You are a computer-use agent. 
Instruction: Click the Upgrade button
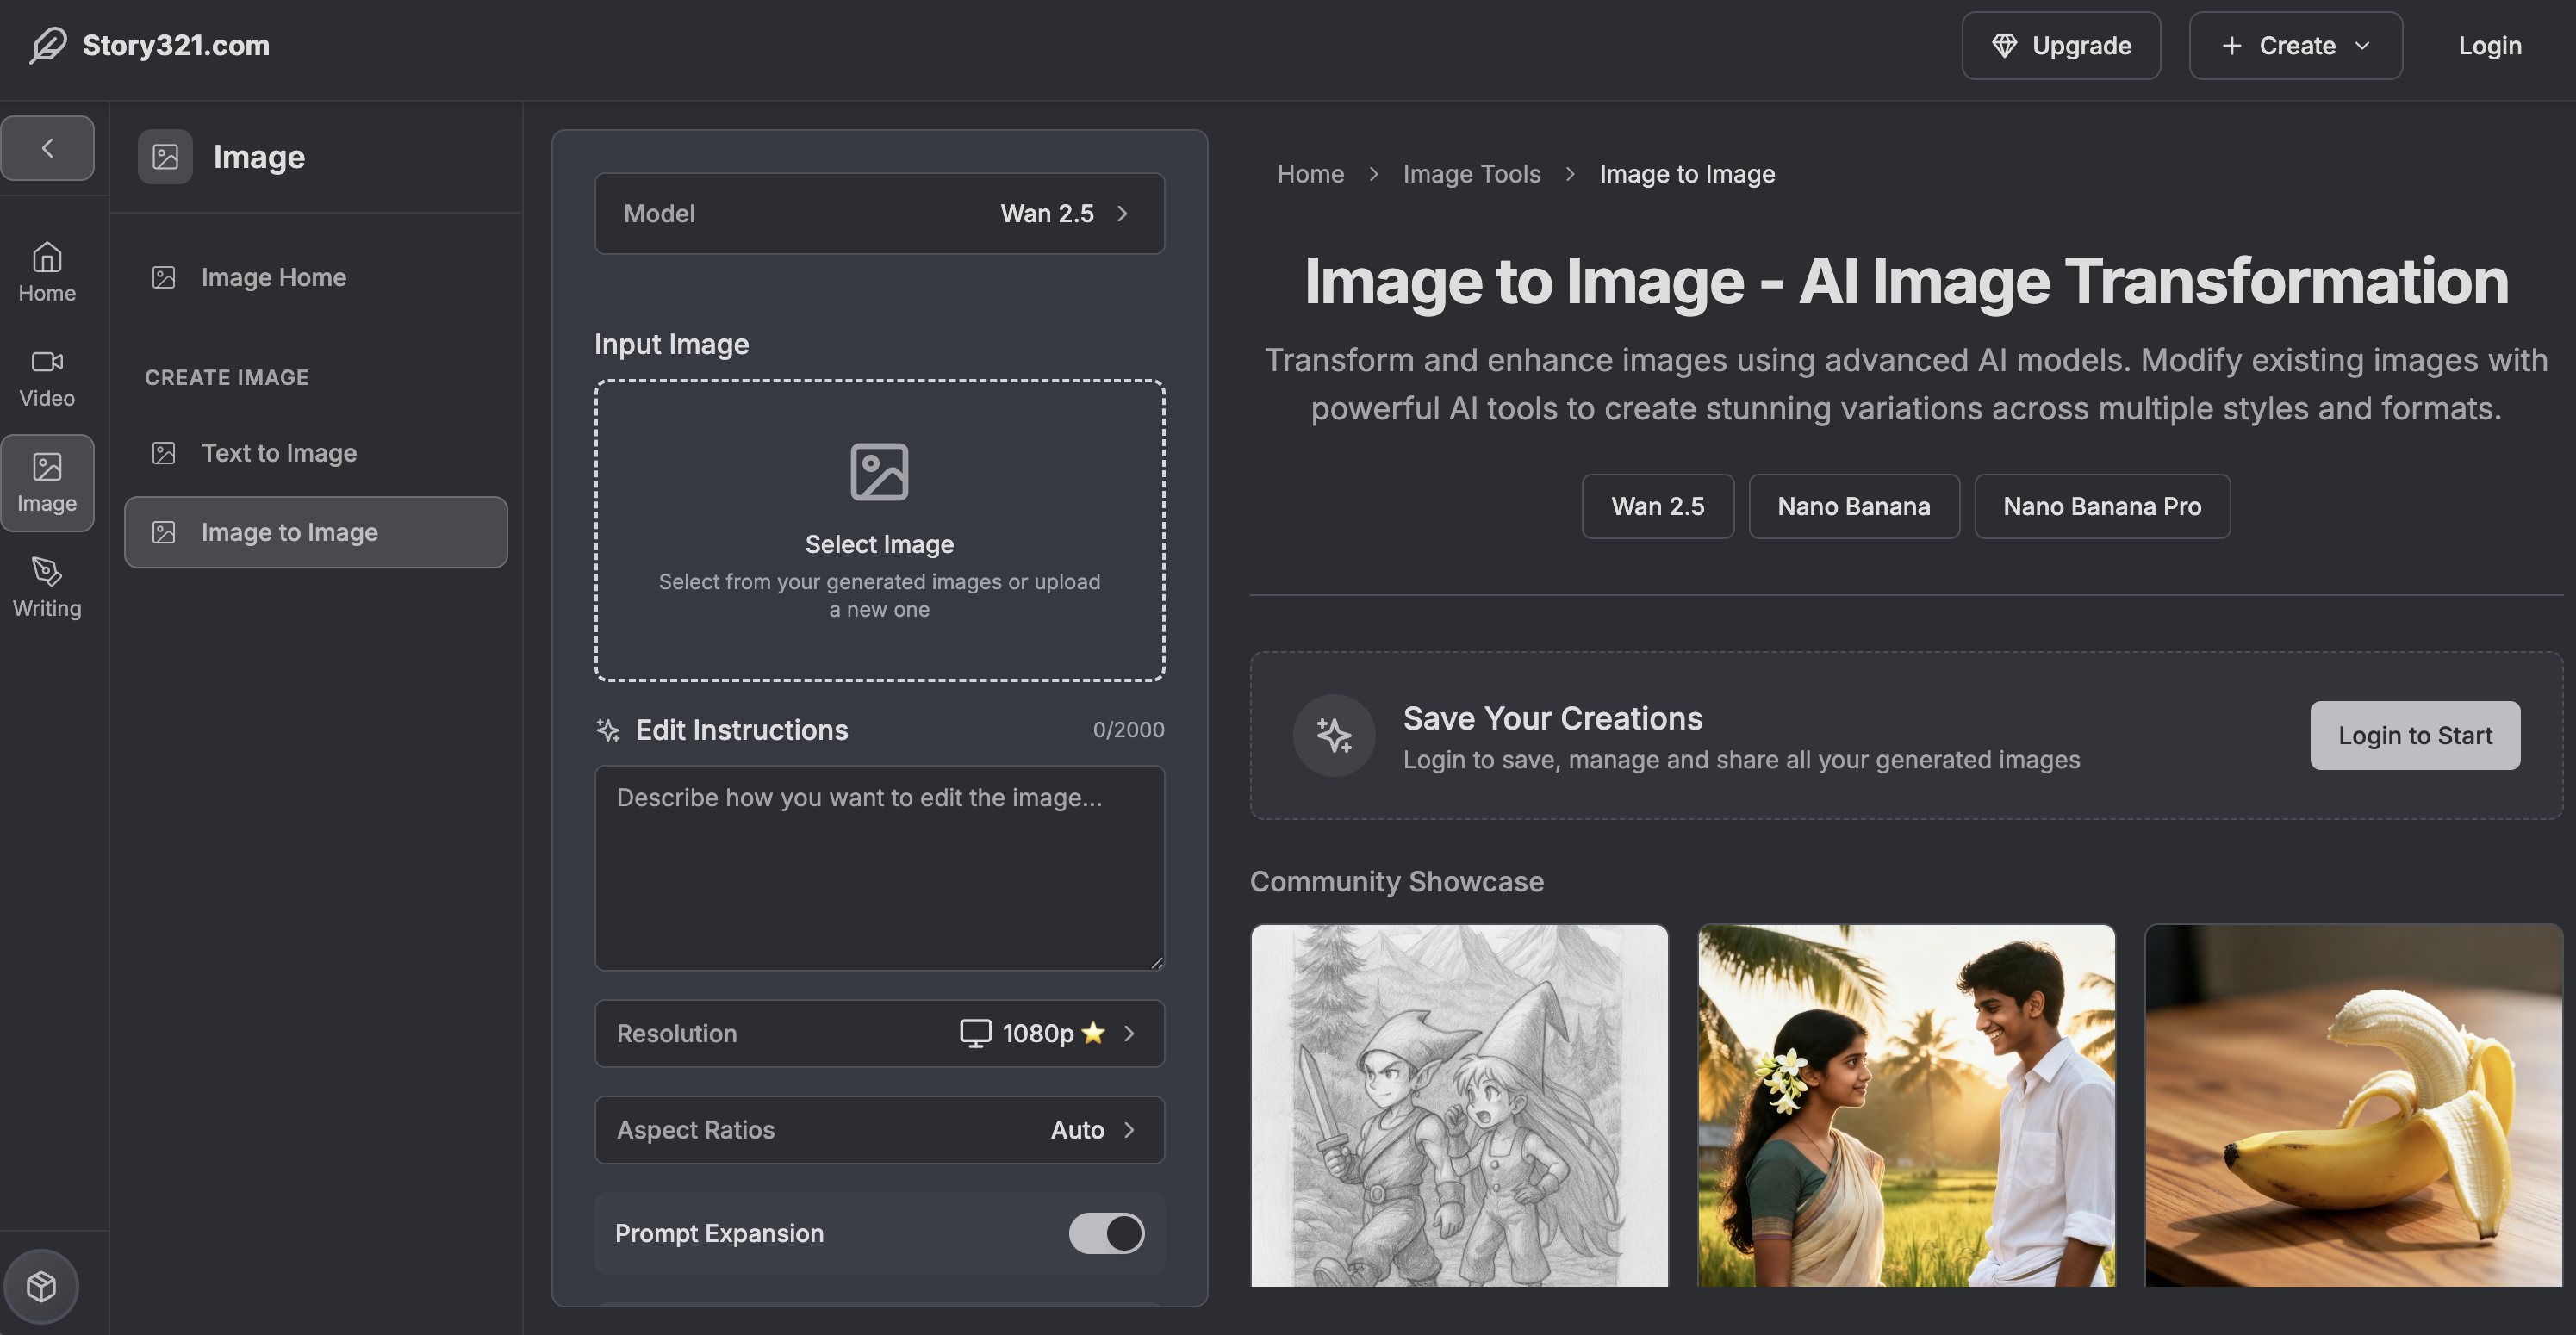[x=2060, y=45]
